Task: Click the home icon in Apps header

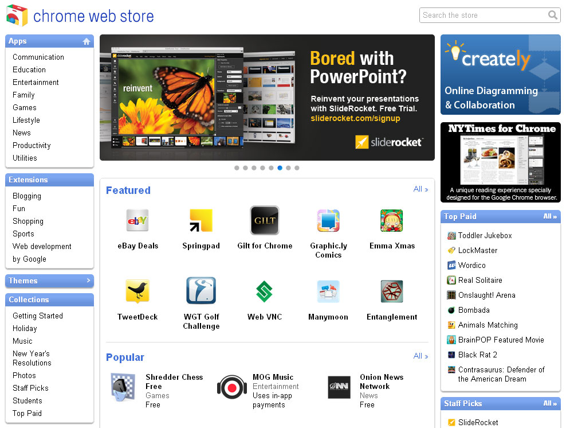Action: 86,41
